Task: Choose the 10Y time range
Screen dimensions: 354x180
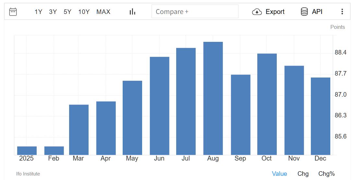Action: point(84,12)
